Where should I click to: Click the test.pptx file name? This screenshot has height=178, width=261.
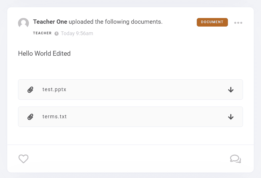point(54,89)
